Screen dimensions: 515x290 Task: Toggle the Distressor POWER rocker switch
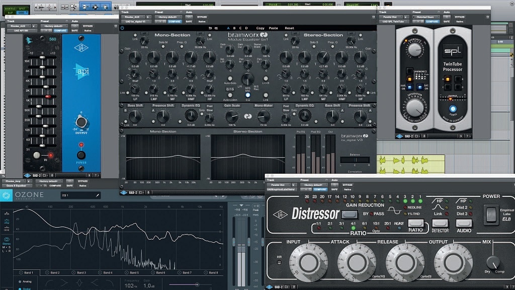pyautogui.click(x=491, y=214)
